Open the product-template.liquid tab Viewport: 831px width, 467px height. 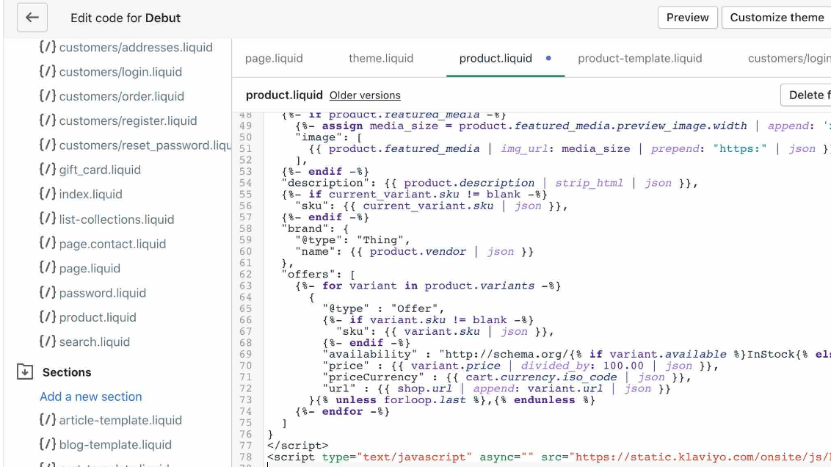pos(639,59)
